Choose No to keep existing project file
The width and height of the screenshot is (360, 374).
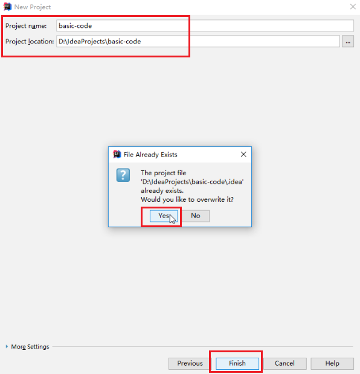point(196,216)
